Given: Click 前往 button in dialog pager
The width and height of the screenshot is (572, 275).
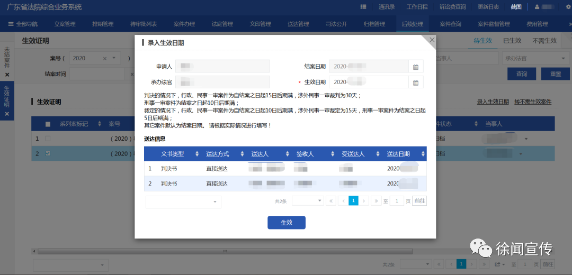Looking at the screenshot, I should [x=419, y=200].
